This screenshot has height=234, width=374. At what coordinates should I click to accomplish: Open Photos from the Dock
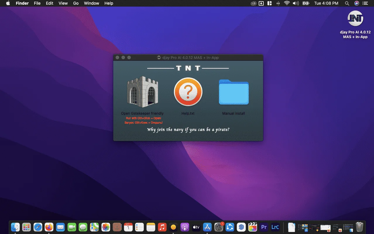point(106,227)
